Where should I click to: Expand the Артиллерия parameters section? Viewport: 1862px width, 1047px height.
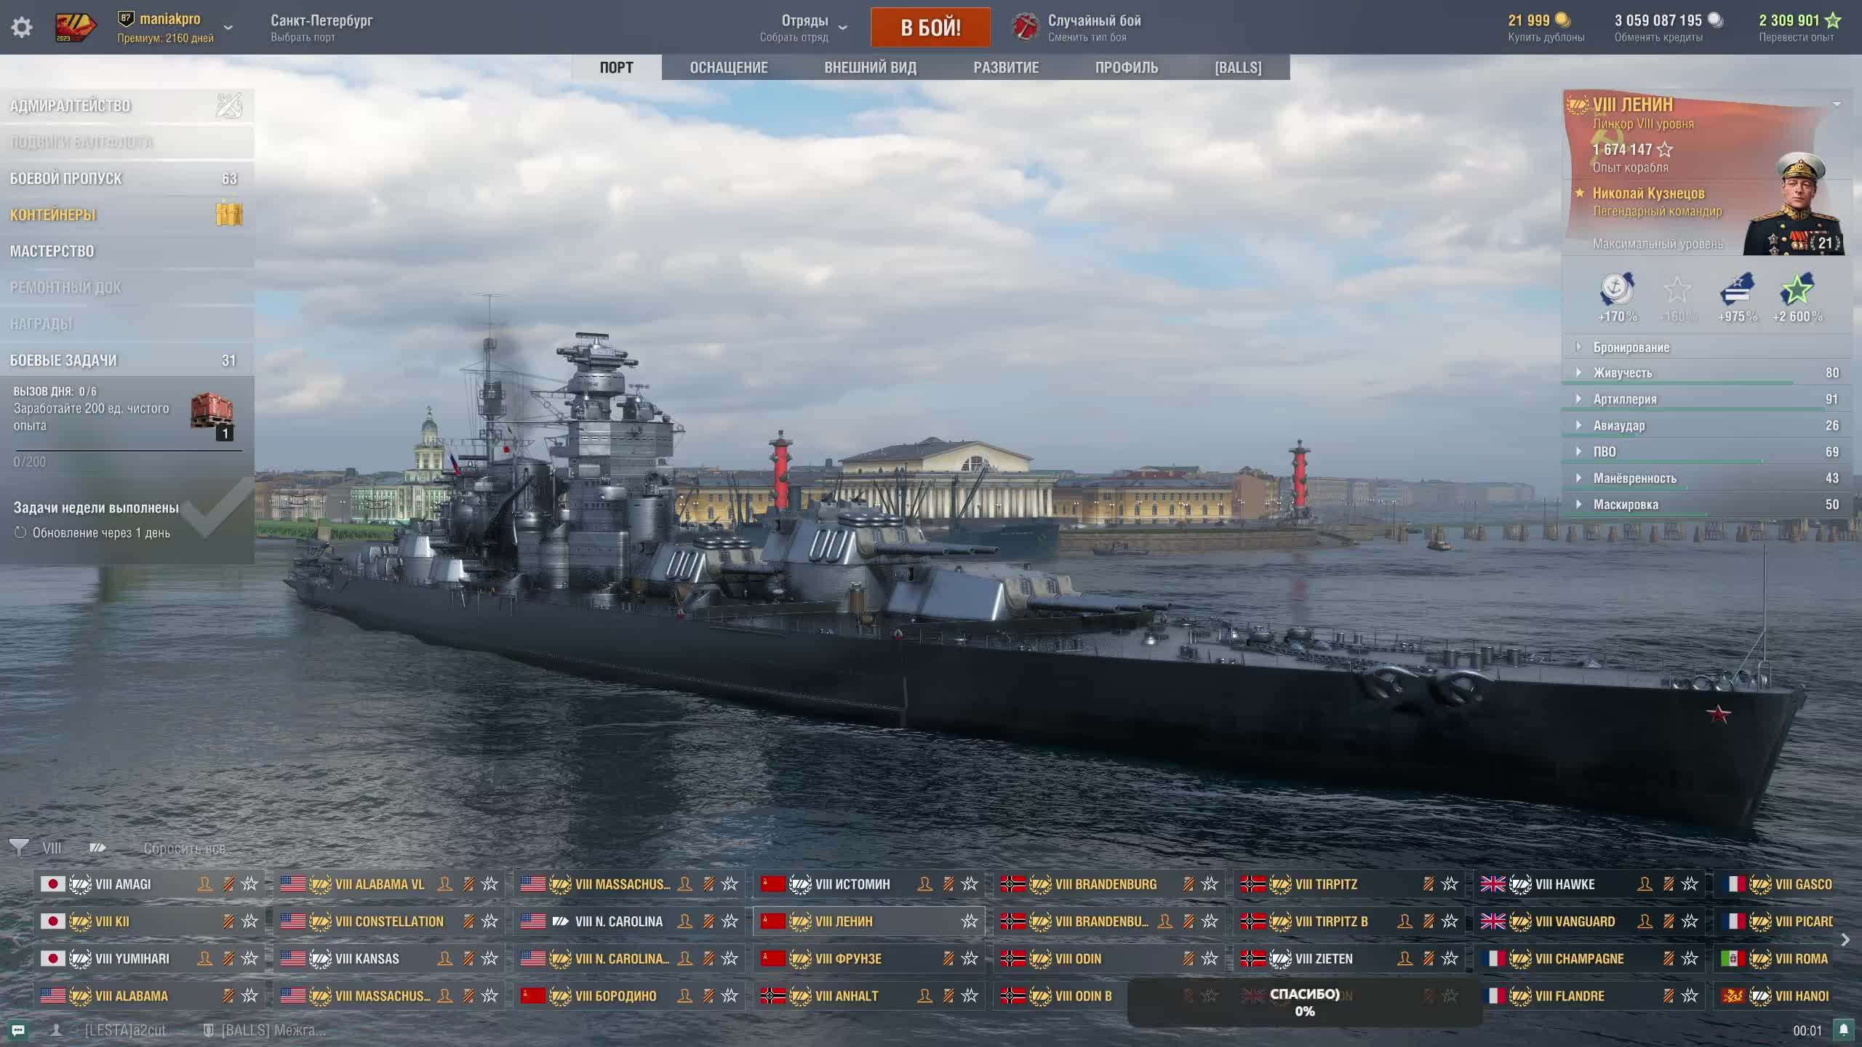pyautogui.click(x=1625, y=399)
